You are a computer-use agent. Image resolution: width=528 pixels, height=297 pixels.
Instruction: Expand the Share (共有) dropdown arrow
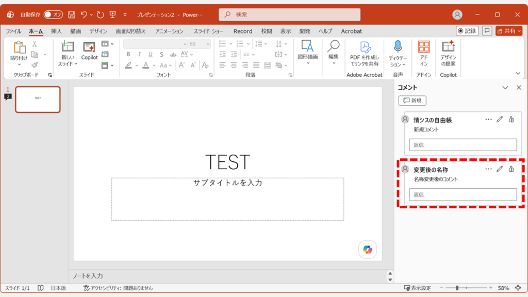[x=519, y=30]
